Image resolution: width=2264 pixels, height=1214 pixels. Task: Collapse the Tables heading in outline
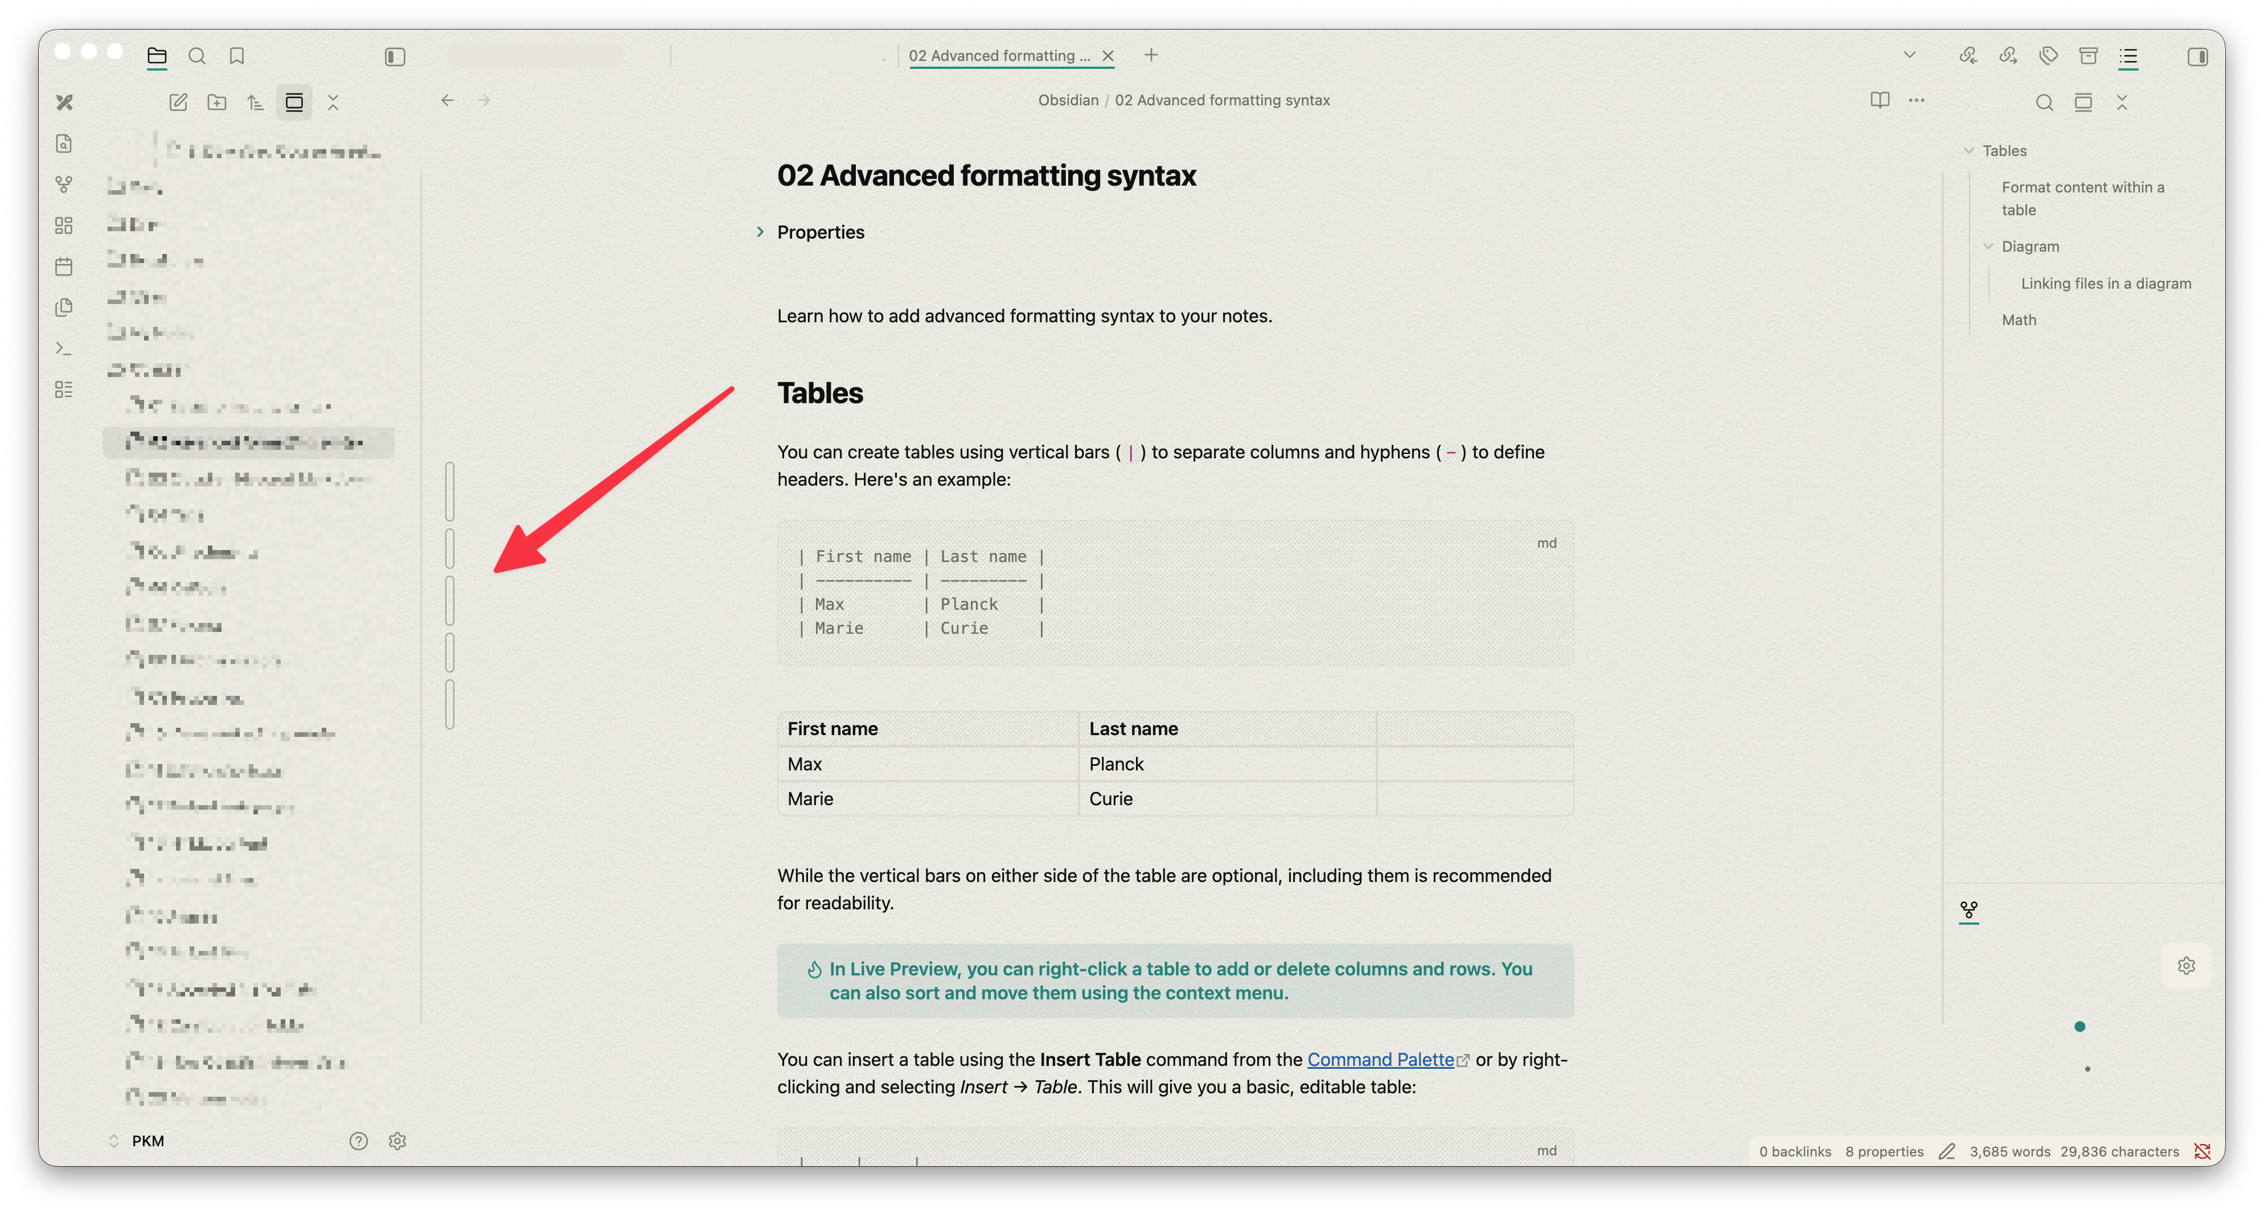pos(1968,150)
